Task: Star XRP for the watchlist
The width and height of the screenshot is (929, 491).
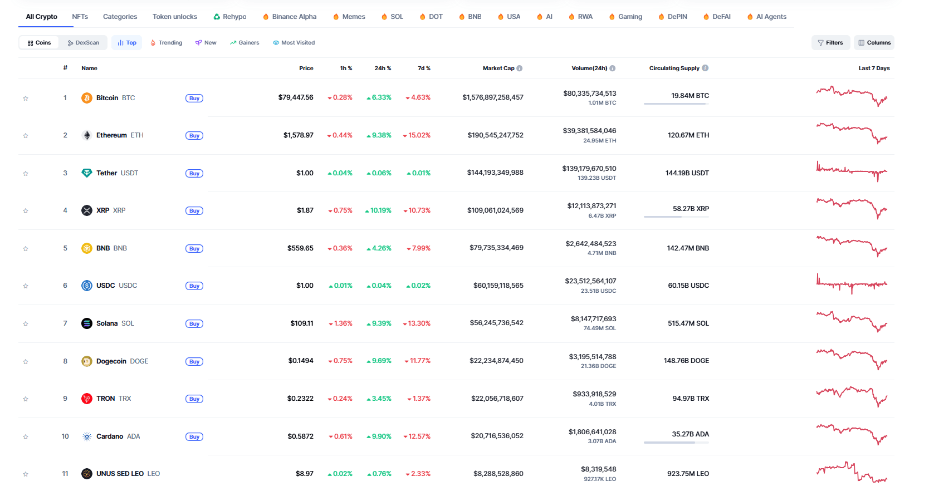Action: [26, 211]
